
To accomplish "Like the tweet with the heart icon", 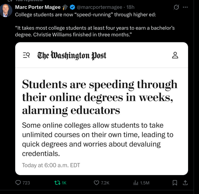I will tap(97, 183).
